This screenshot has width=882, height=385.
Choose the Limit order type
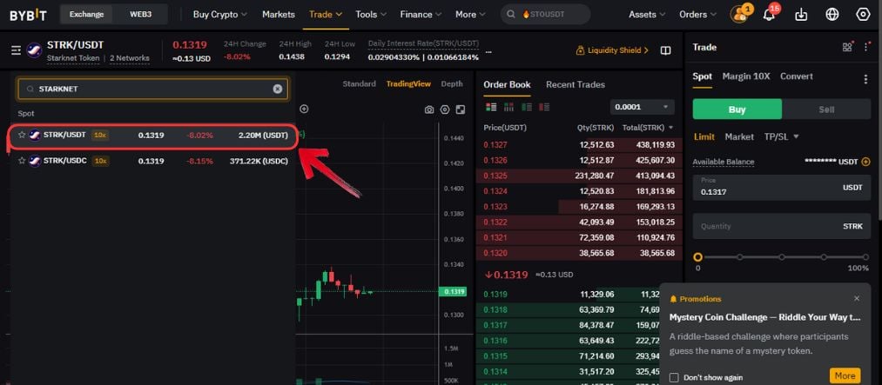coord(704,137)
